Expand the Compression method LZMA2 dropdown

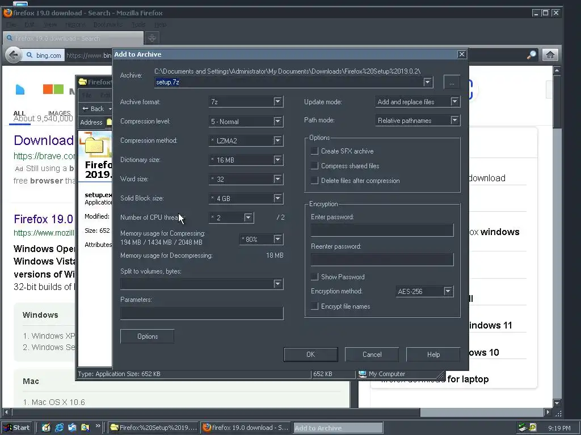[x=277, y=140]
